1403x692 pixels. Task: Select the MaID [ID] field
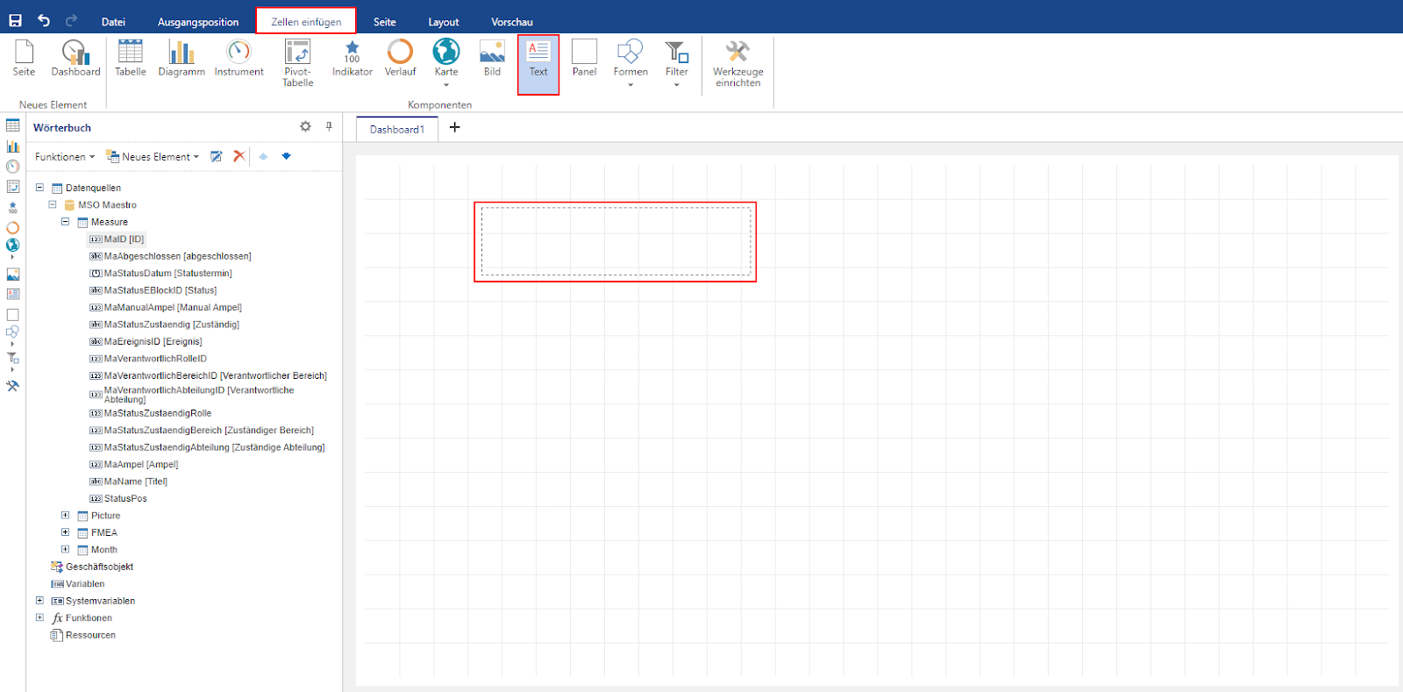pos(117,239)
